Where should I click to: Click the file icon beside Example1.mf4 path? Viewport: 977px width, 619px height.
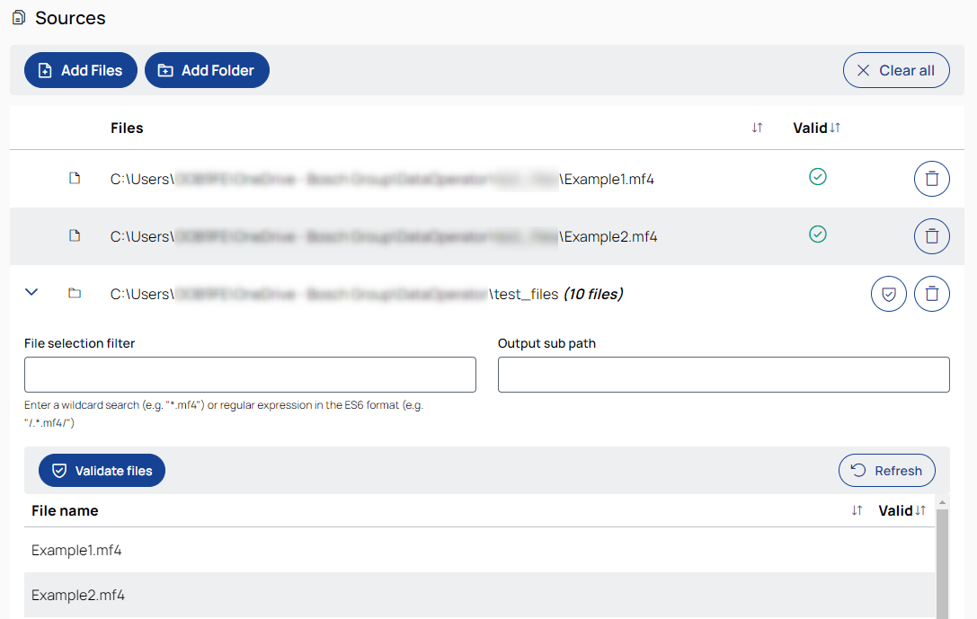click(75, 179)
